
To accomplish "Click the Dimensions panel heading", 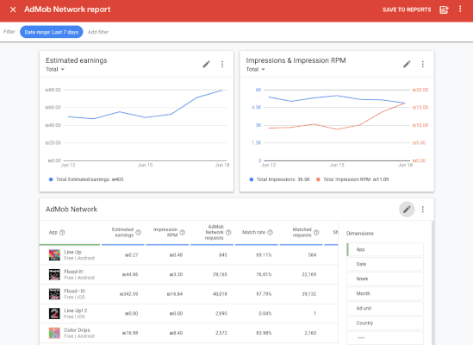I will pos(359,234).
